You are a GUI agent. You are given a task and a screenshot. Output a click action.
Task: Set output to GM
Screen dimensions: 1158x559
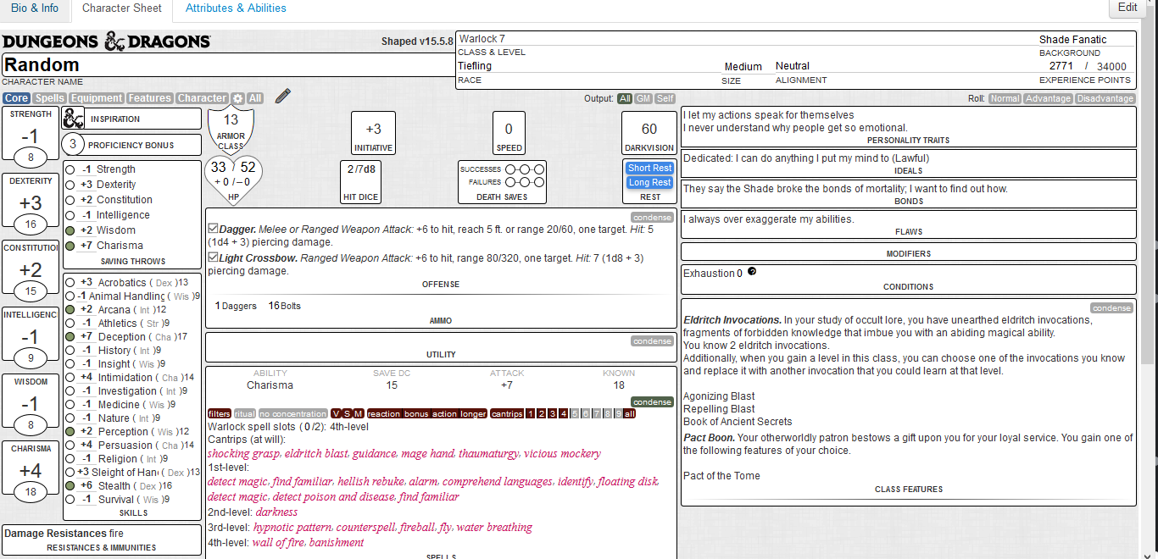pos(643,99)
